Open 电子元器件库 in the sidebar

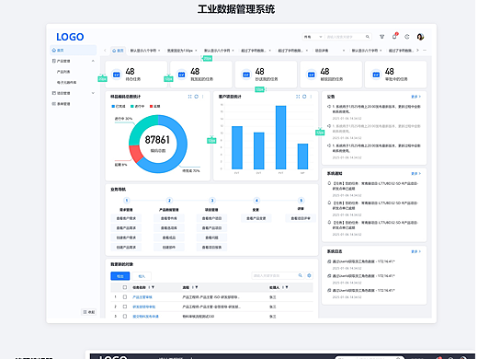click(66, 82)
